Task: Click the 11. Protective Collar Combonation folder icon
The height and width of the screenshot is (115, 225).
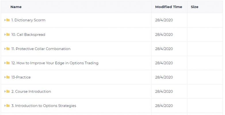Action: [8, 49]
